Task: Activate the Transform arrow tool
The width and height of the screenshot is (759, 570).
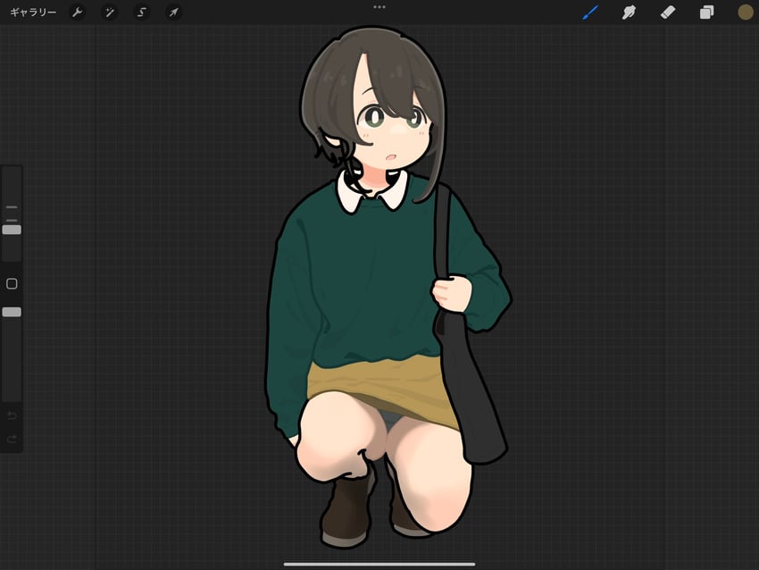Action: 173,13
